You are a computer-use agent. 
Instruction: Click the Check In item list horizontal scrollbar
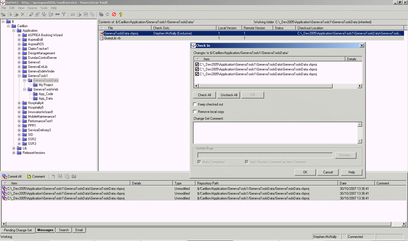pyautogui.click(x=278, y=86)
